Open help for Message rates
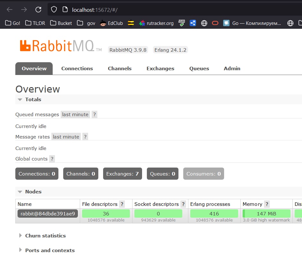The height and width of the screenshot is (255, 302). (85, 137)
